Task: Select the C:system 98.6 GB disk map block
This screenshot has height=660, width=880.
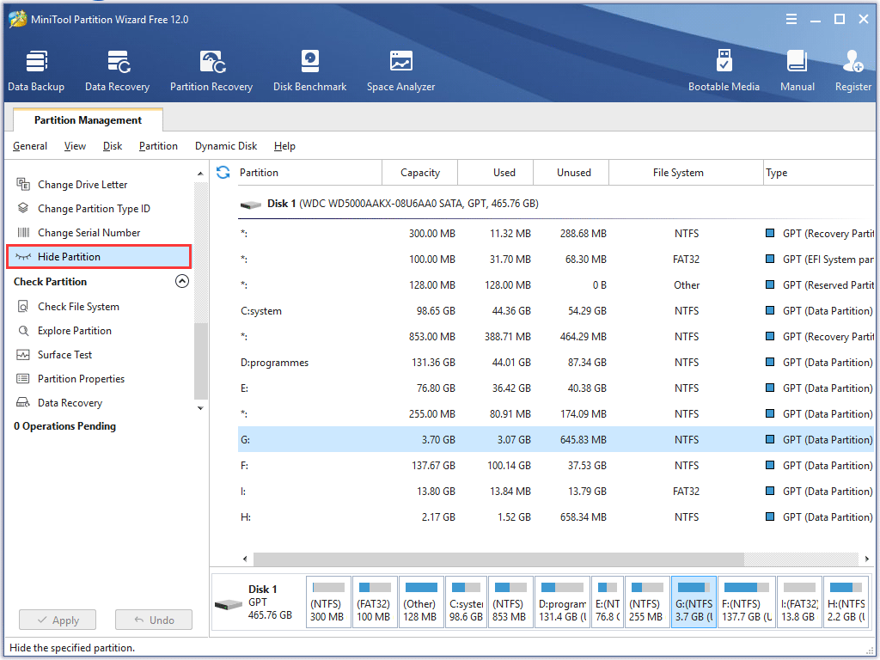Action: click(467, 602)
